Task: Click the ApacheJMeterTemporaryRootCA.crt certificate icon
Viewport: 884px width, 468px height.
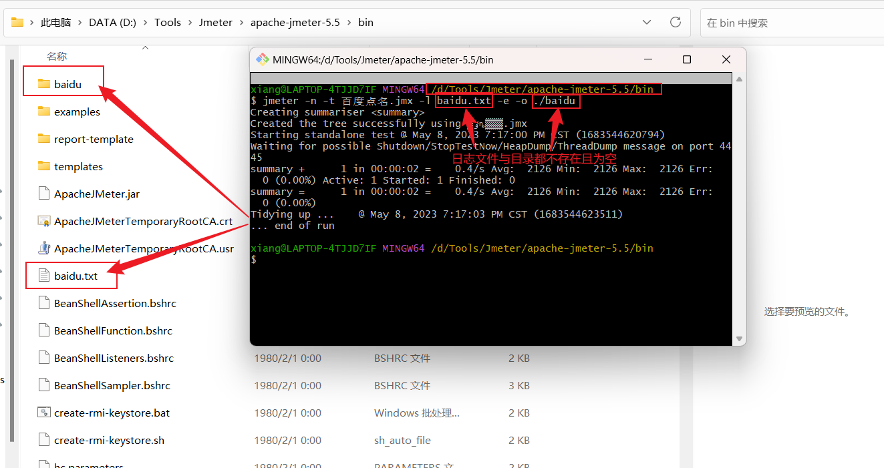Action: click(44, 221)
